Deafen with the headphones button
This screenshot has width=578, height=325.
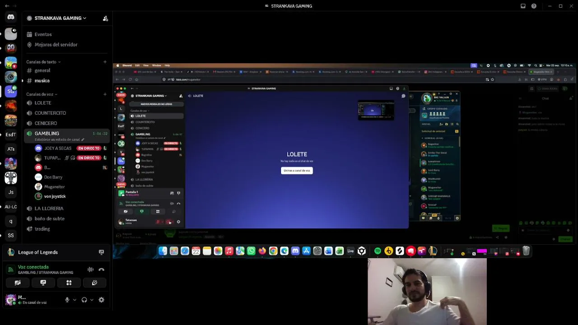pos(84,300)
